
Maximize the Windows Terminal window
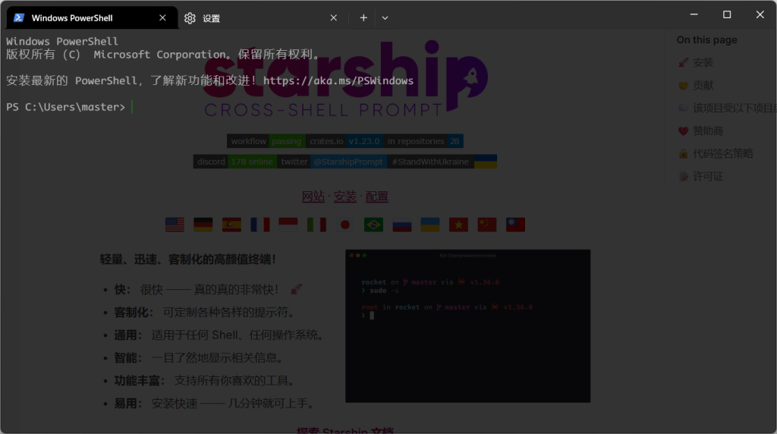(x=727, y=14)
